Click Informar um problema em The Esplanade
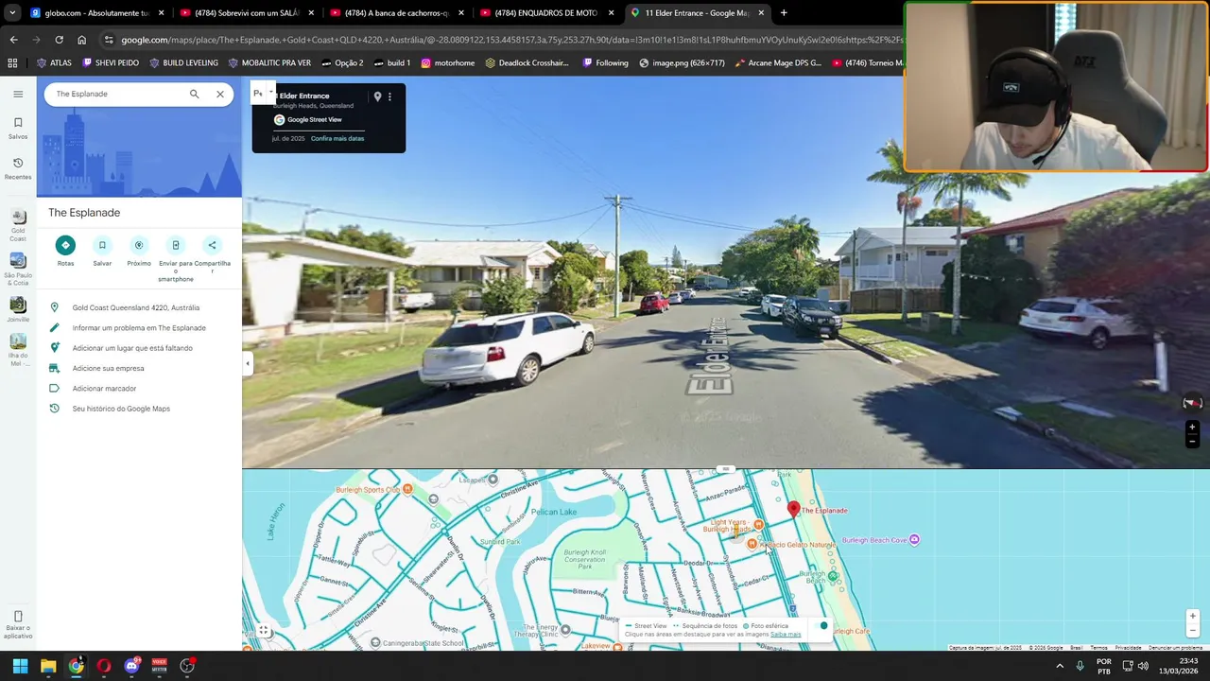Image resolution: width=1210 pixels, height=681 pixels. click(139, 328)
